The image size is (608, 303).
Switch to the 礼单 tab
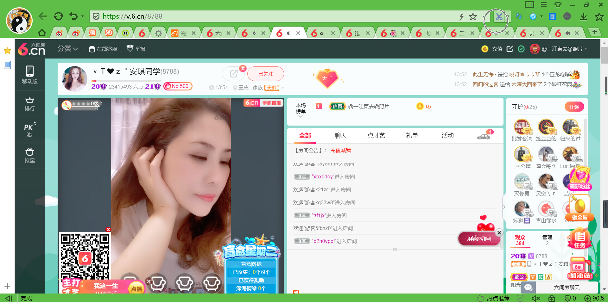[x=412, y=136]
